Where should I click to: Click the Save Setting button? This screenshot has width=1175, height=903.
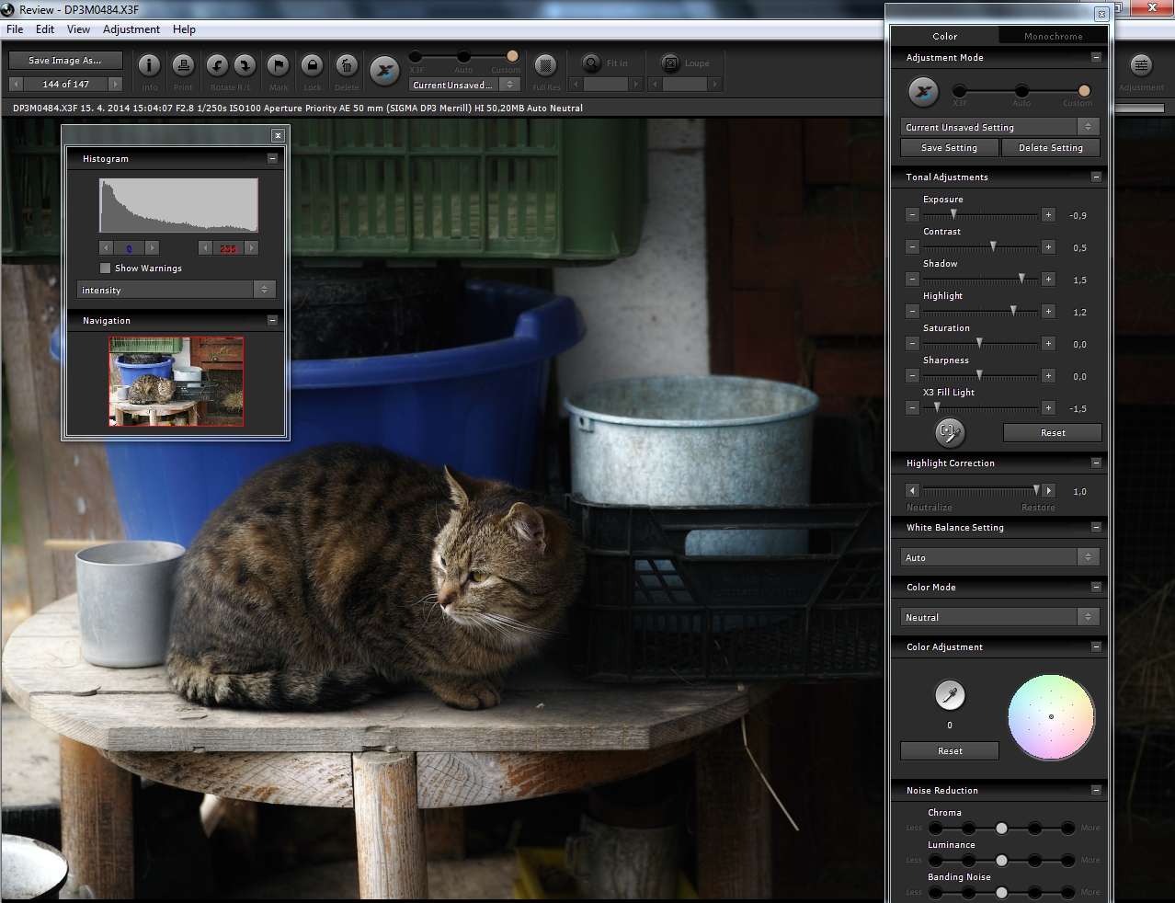pyautogui.click(x=950, y=148)
